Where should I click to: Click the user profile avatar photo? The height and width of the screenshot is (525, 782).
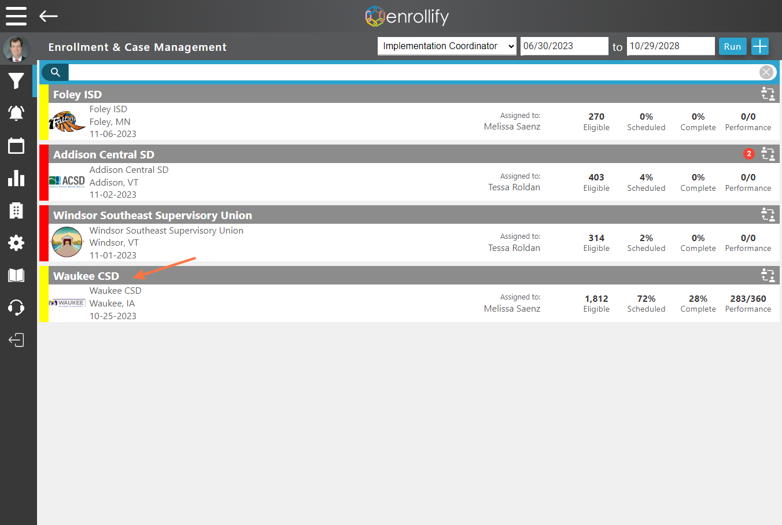[x=16, y=49]
